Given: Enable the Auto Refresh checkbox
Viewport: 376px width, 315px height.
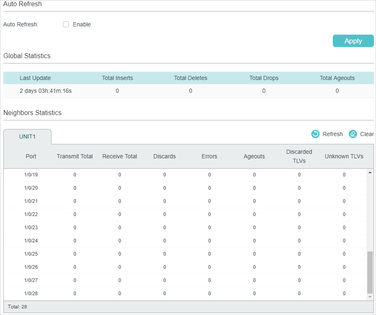Looking at the screenshot, I should (66, 24).
